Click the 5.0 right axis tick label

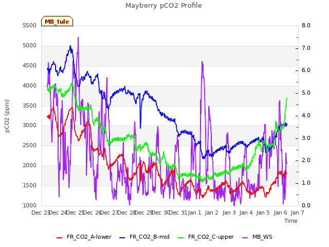click(x=306, y=93)
